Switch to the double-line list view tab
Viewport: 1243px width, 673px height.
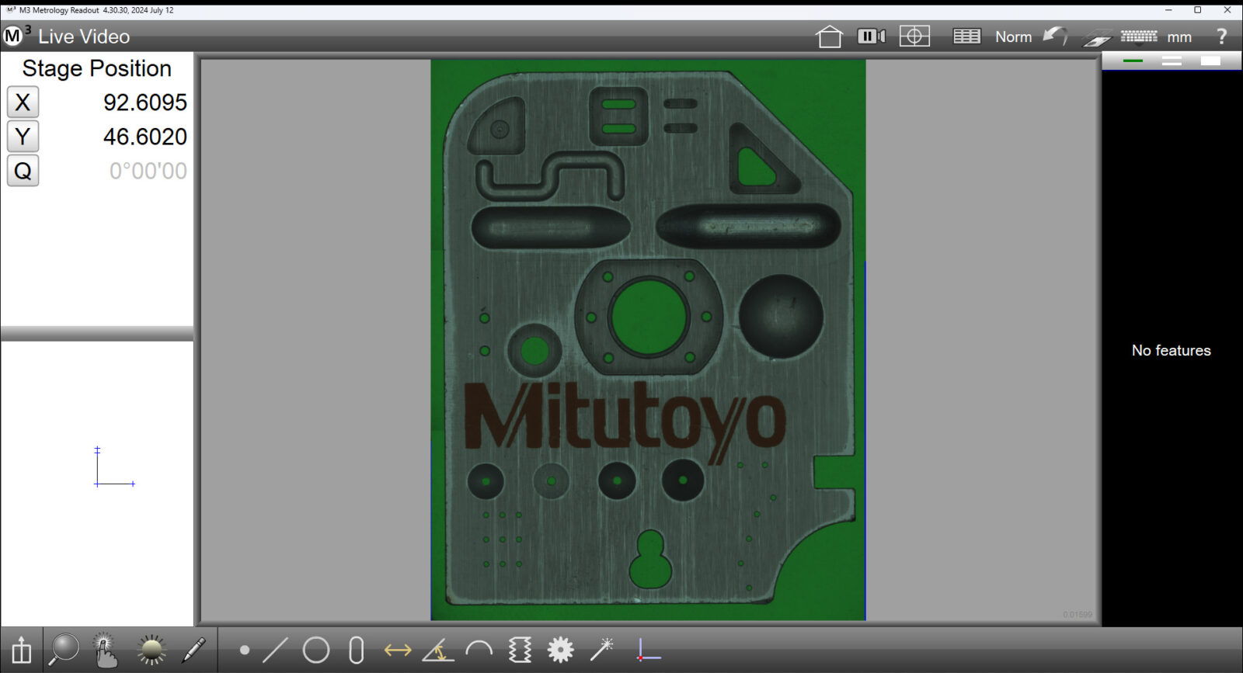(1172, 61)
